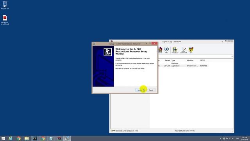This screenshot has width=250, height=141.
Task: Open Info in the WinRAR toolbar
Action: pyautogui.click(x=166, y=50)
